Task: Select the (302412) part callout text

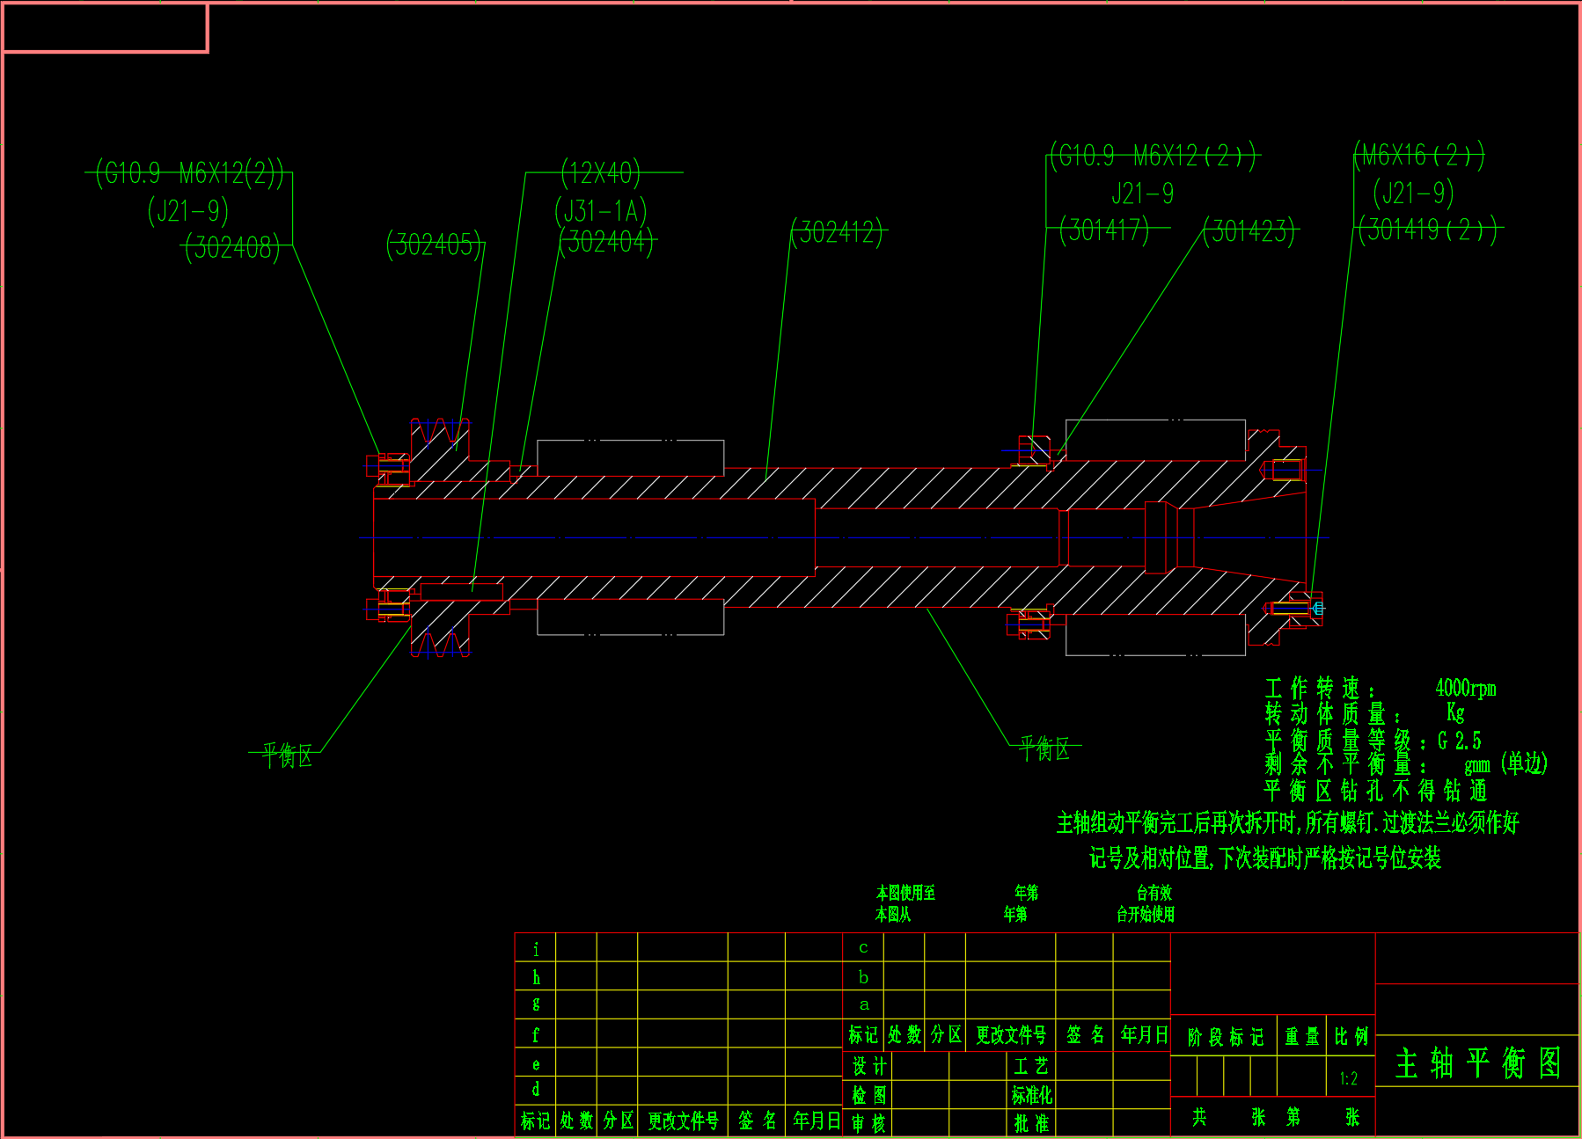Action: pyautogui.click(x=837, y=232)
